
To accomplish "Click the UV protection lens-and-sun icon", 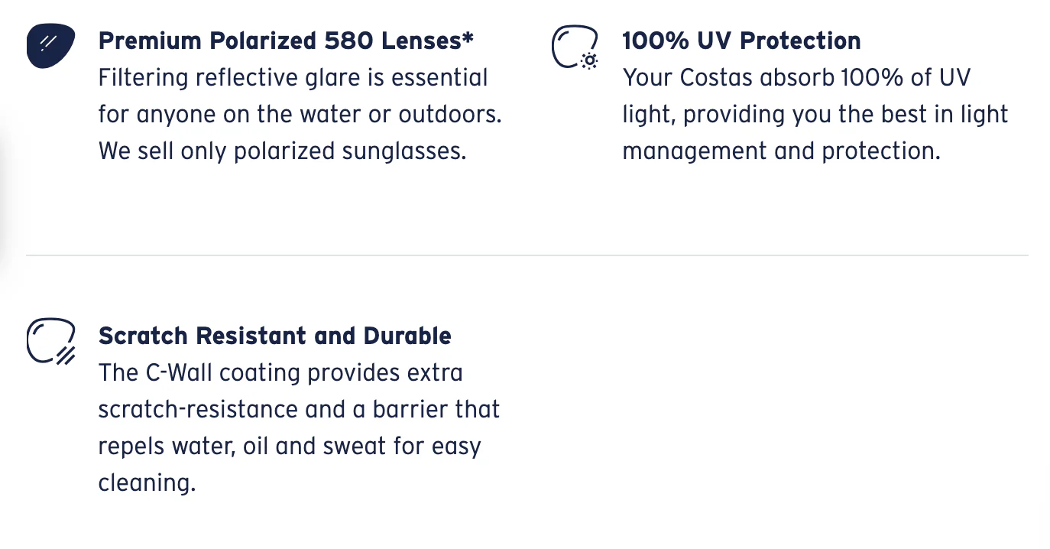I will point(575,48).
